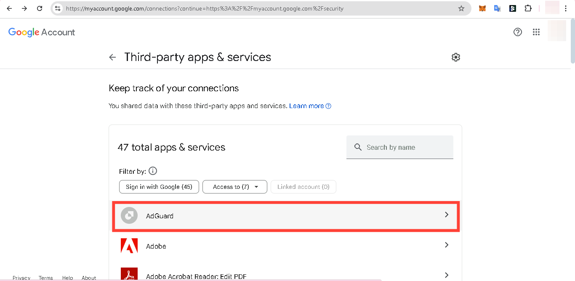Open the Google Translate extension icon
This screenshot has width=575, height=281.
click(498, 8)
